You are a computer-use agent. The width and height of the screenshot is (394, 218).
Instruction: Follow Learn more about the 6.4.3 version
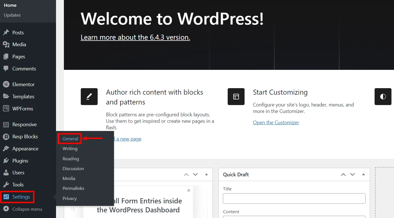point(135,37)
